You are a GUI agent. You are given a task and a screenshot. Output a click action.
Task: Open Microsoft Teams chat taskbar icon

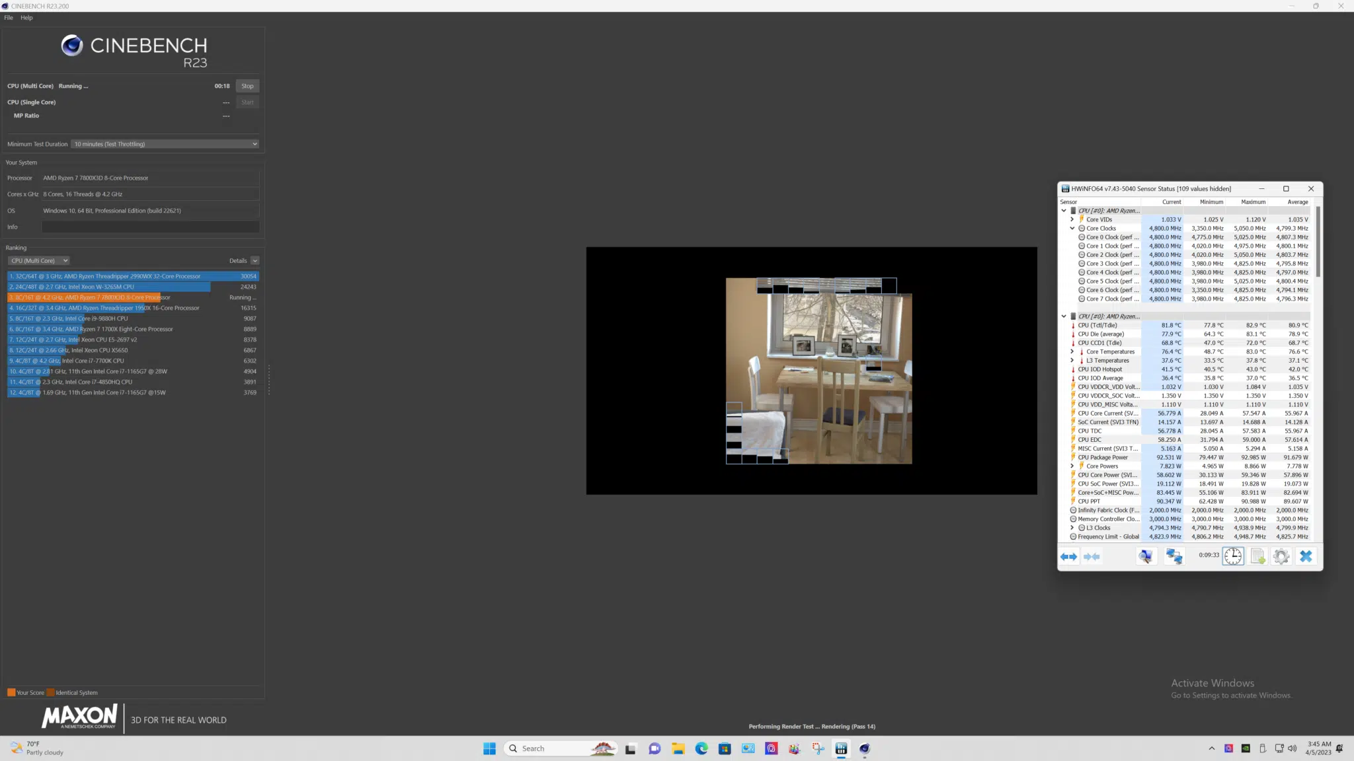click(655, 748)
